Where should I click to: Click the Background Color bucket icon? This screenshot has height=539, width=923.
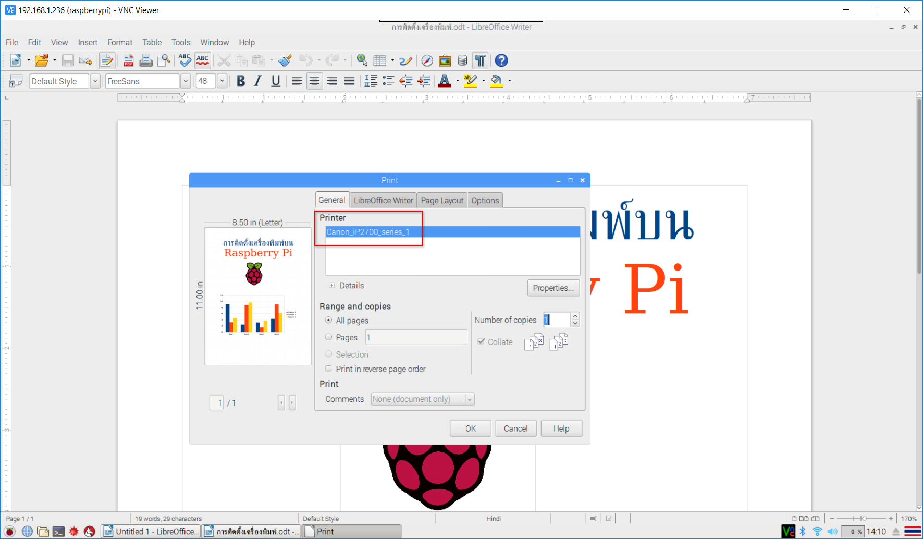[x=497, y=81]
